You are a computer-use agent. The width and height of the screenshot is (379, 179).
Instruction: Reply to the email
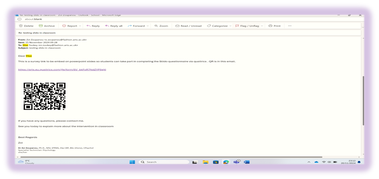pyautogui.click(x=93, y=26)
